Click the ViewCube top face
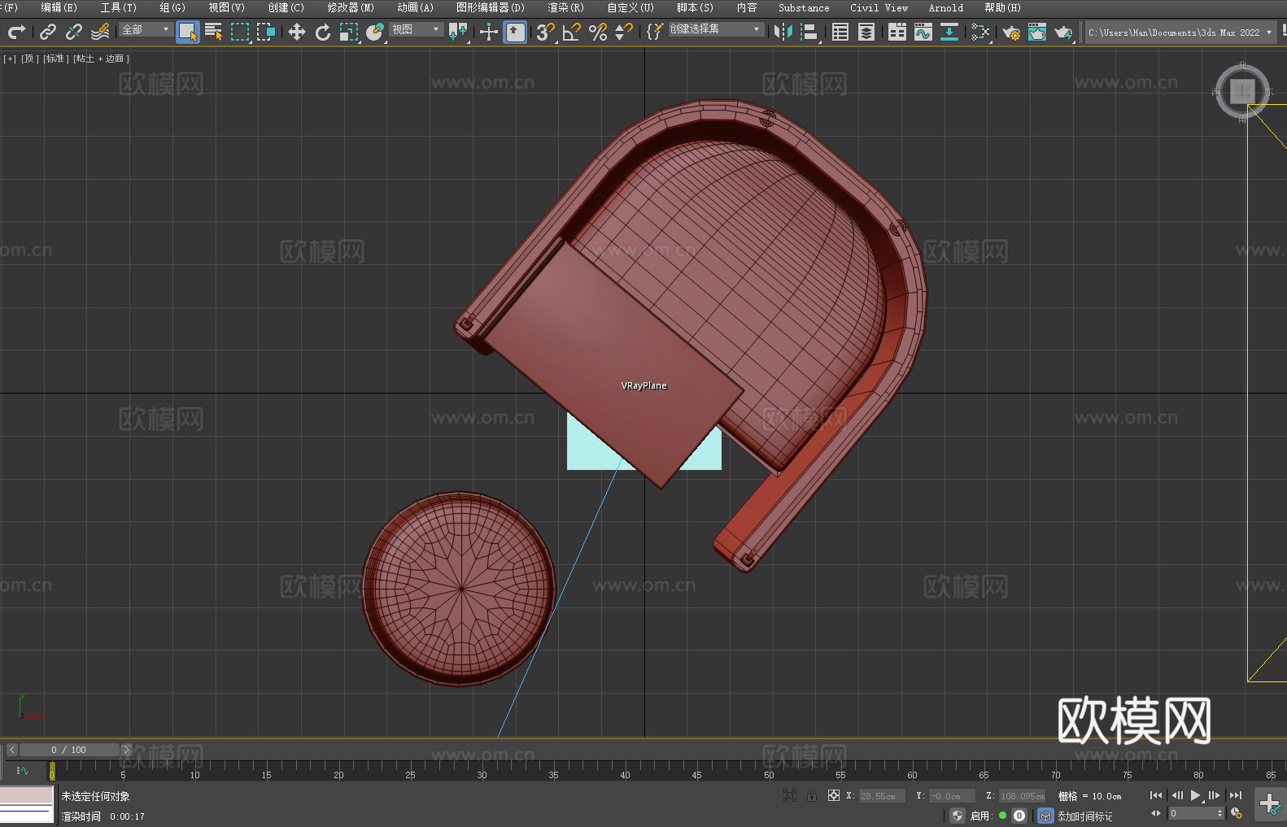This screenshot has width=1287, height=827. pos(1242,91)
